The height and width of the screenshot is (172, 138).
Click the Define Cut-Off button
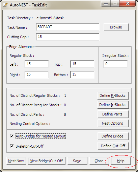(x=113, y=146)
